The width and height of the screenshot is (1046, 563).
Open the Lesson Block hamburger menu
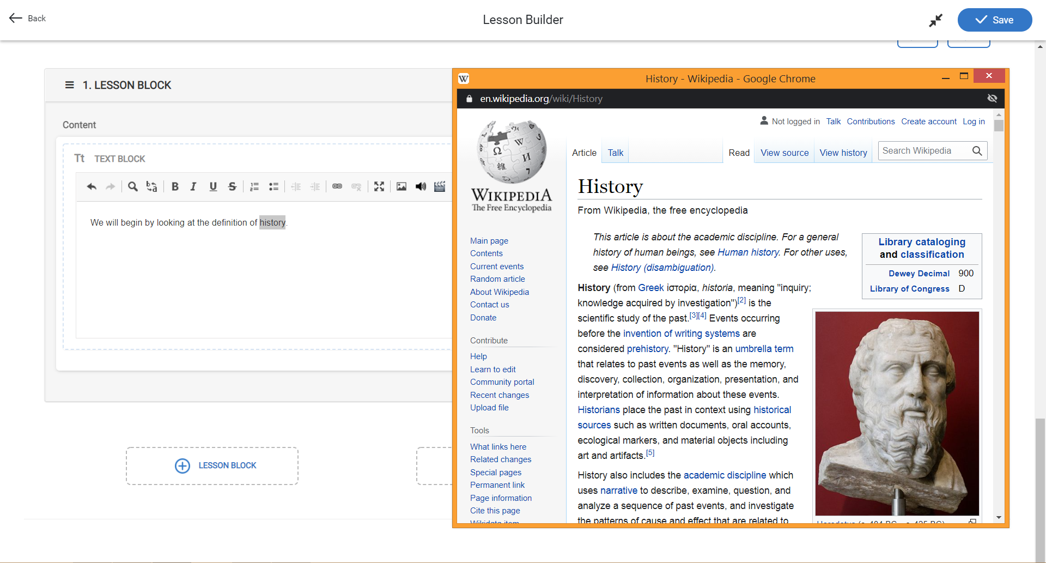[70, 85]
